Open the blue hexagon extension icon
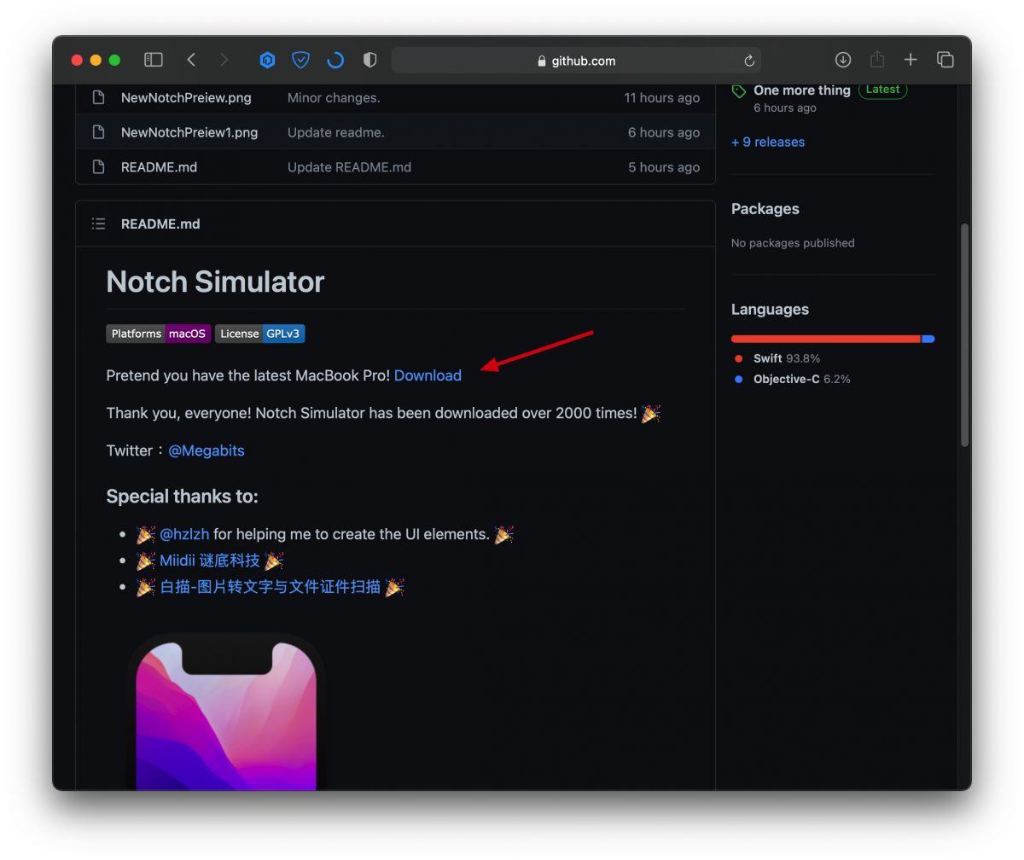Image resolution: width=1024 pixels, height=860 pixels. coord(268,60)
